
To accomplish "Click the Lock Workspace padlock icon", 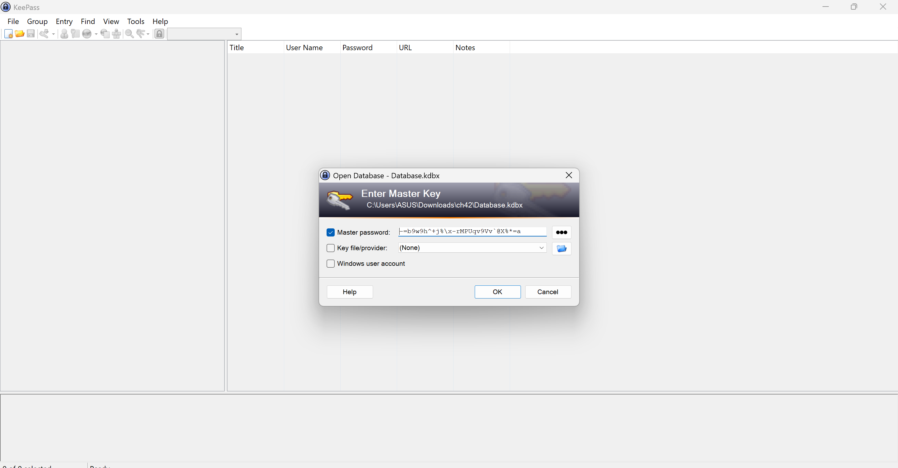I will click(159, 34).
